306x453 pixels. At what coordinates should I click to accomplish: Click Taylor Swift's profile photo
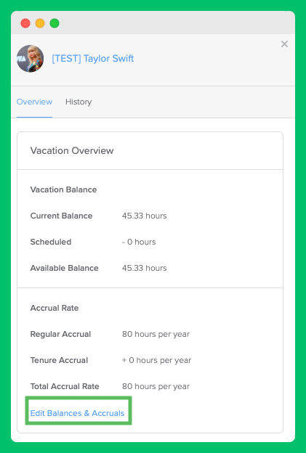(30, 59)
